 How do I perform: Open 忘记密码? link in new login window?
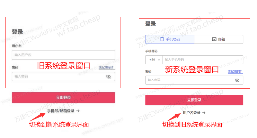click(x=235, y=71)
